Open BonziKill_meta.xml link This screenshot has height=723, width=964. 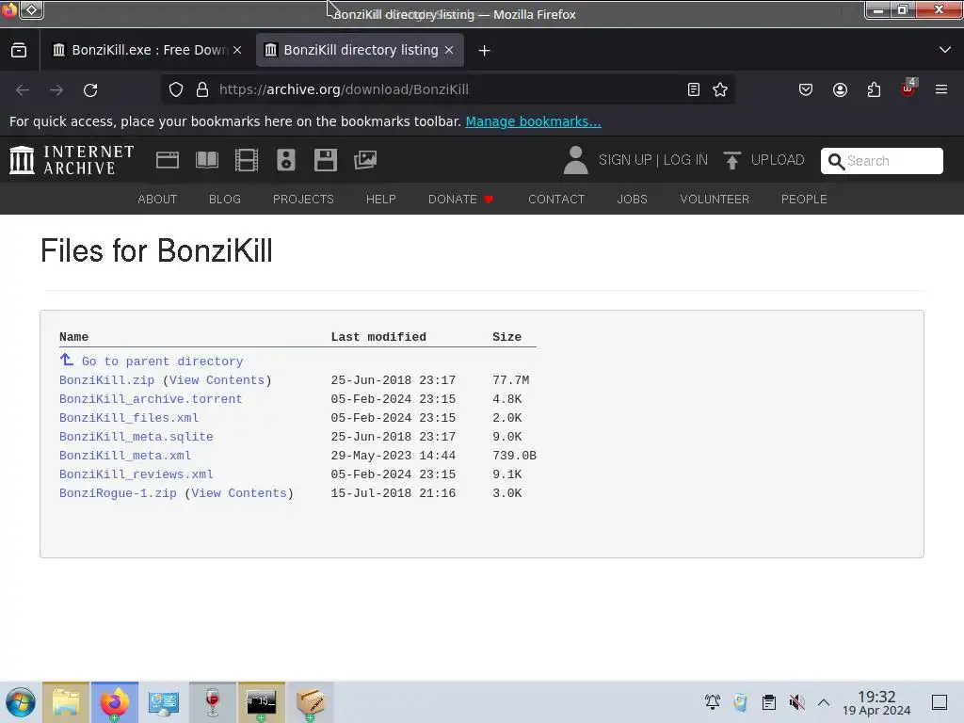(x=125, y=456)
